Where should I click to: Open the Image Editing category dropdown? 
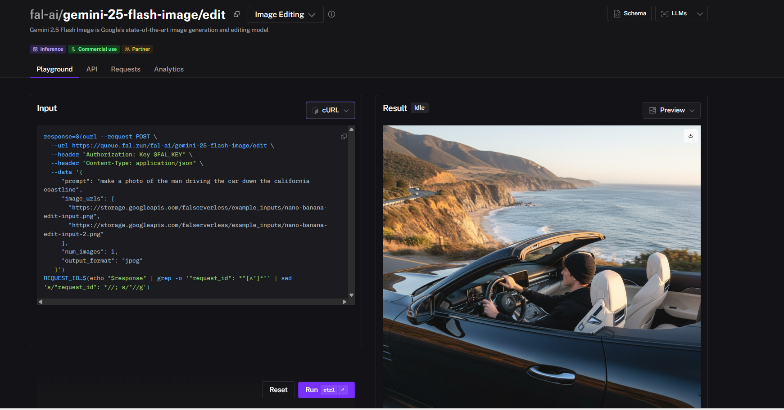(285, 14)
